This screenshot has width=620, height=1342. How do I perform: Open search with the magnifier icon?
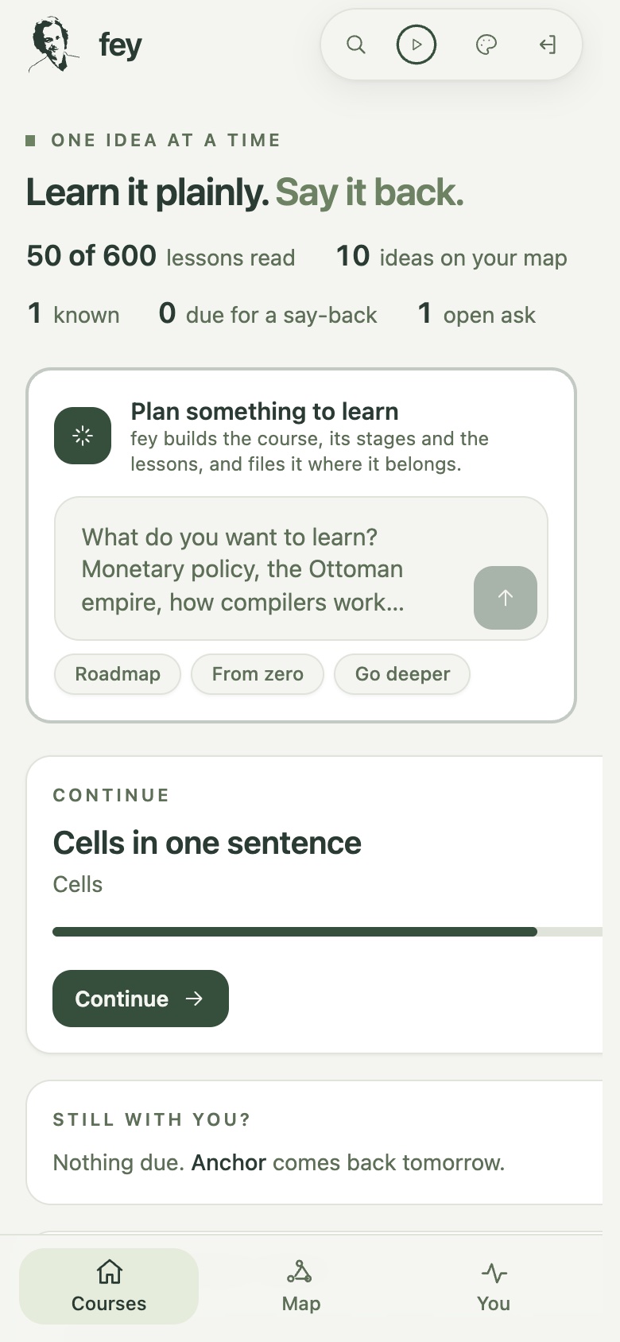[x=356, y=45]
